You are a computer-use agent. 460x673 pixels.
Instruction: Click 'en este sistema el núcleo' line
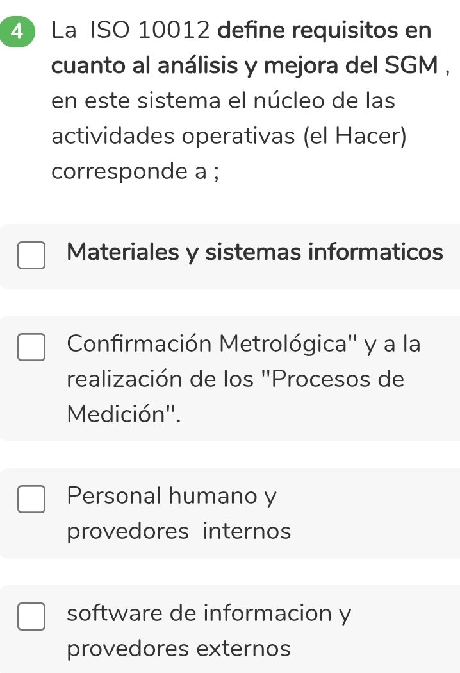tap(224, 101)
